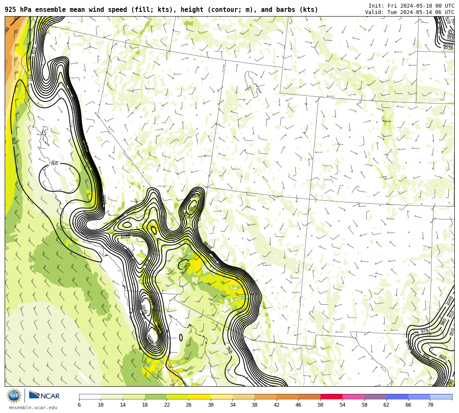
Task: Click the closed 760 contour label near the coast
Action: pyautogui.click(x=54, y=164)
